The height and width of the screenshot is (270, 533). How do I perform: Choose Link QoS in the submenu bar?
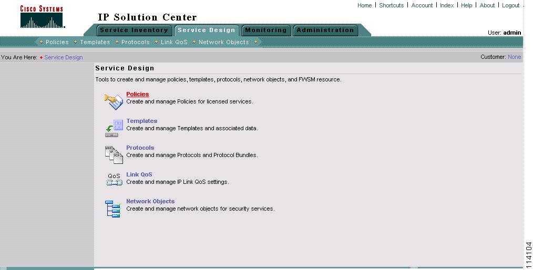(174, 42)
